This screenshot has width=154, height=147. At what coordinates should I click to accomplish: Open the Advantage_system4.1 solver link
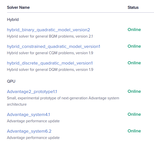pyautogui.click(x=28, y=114)
